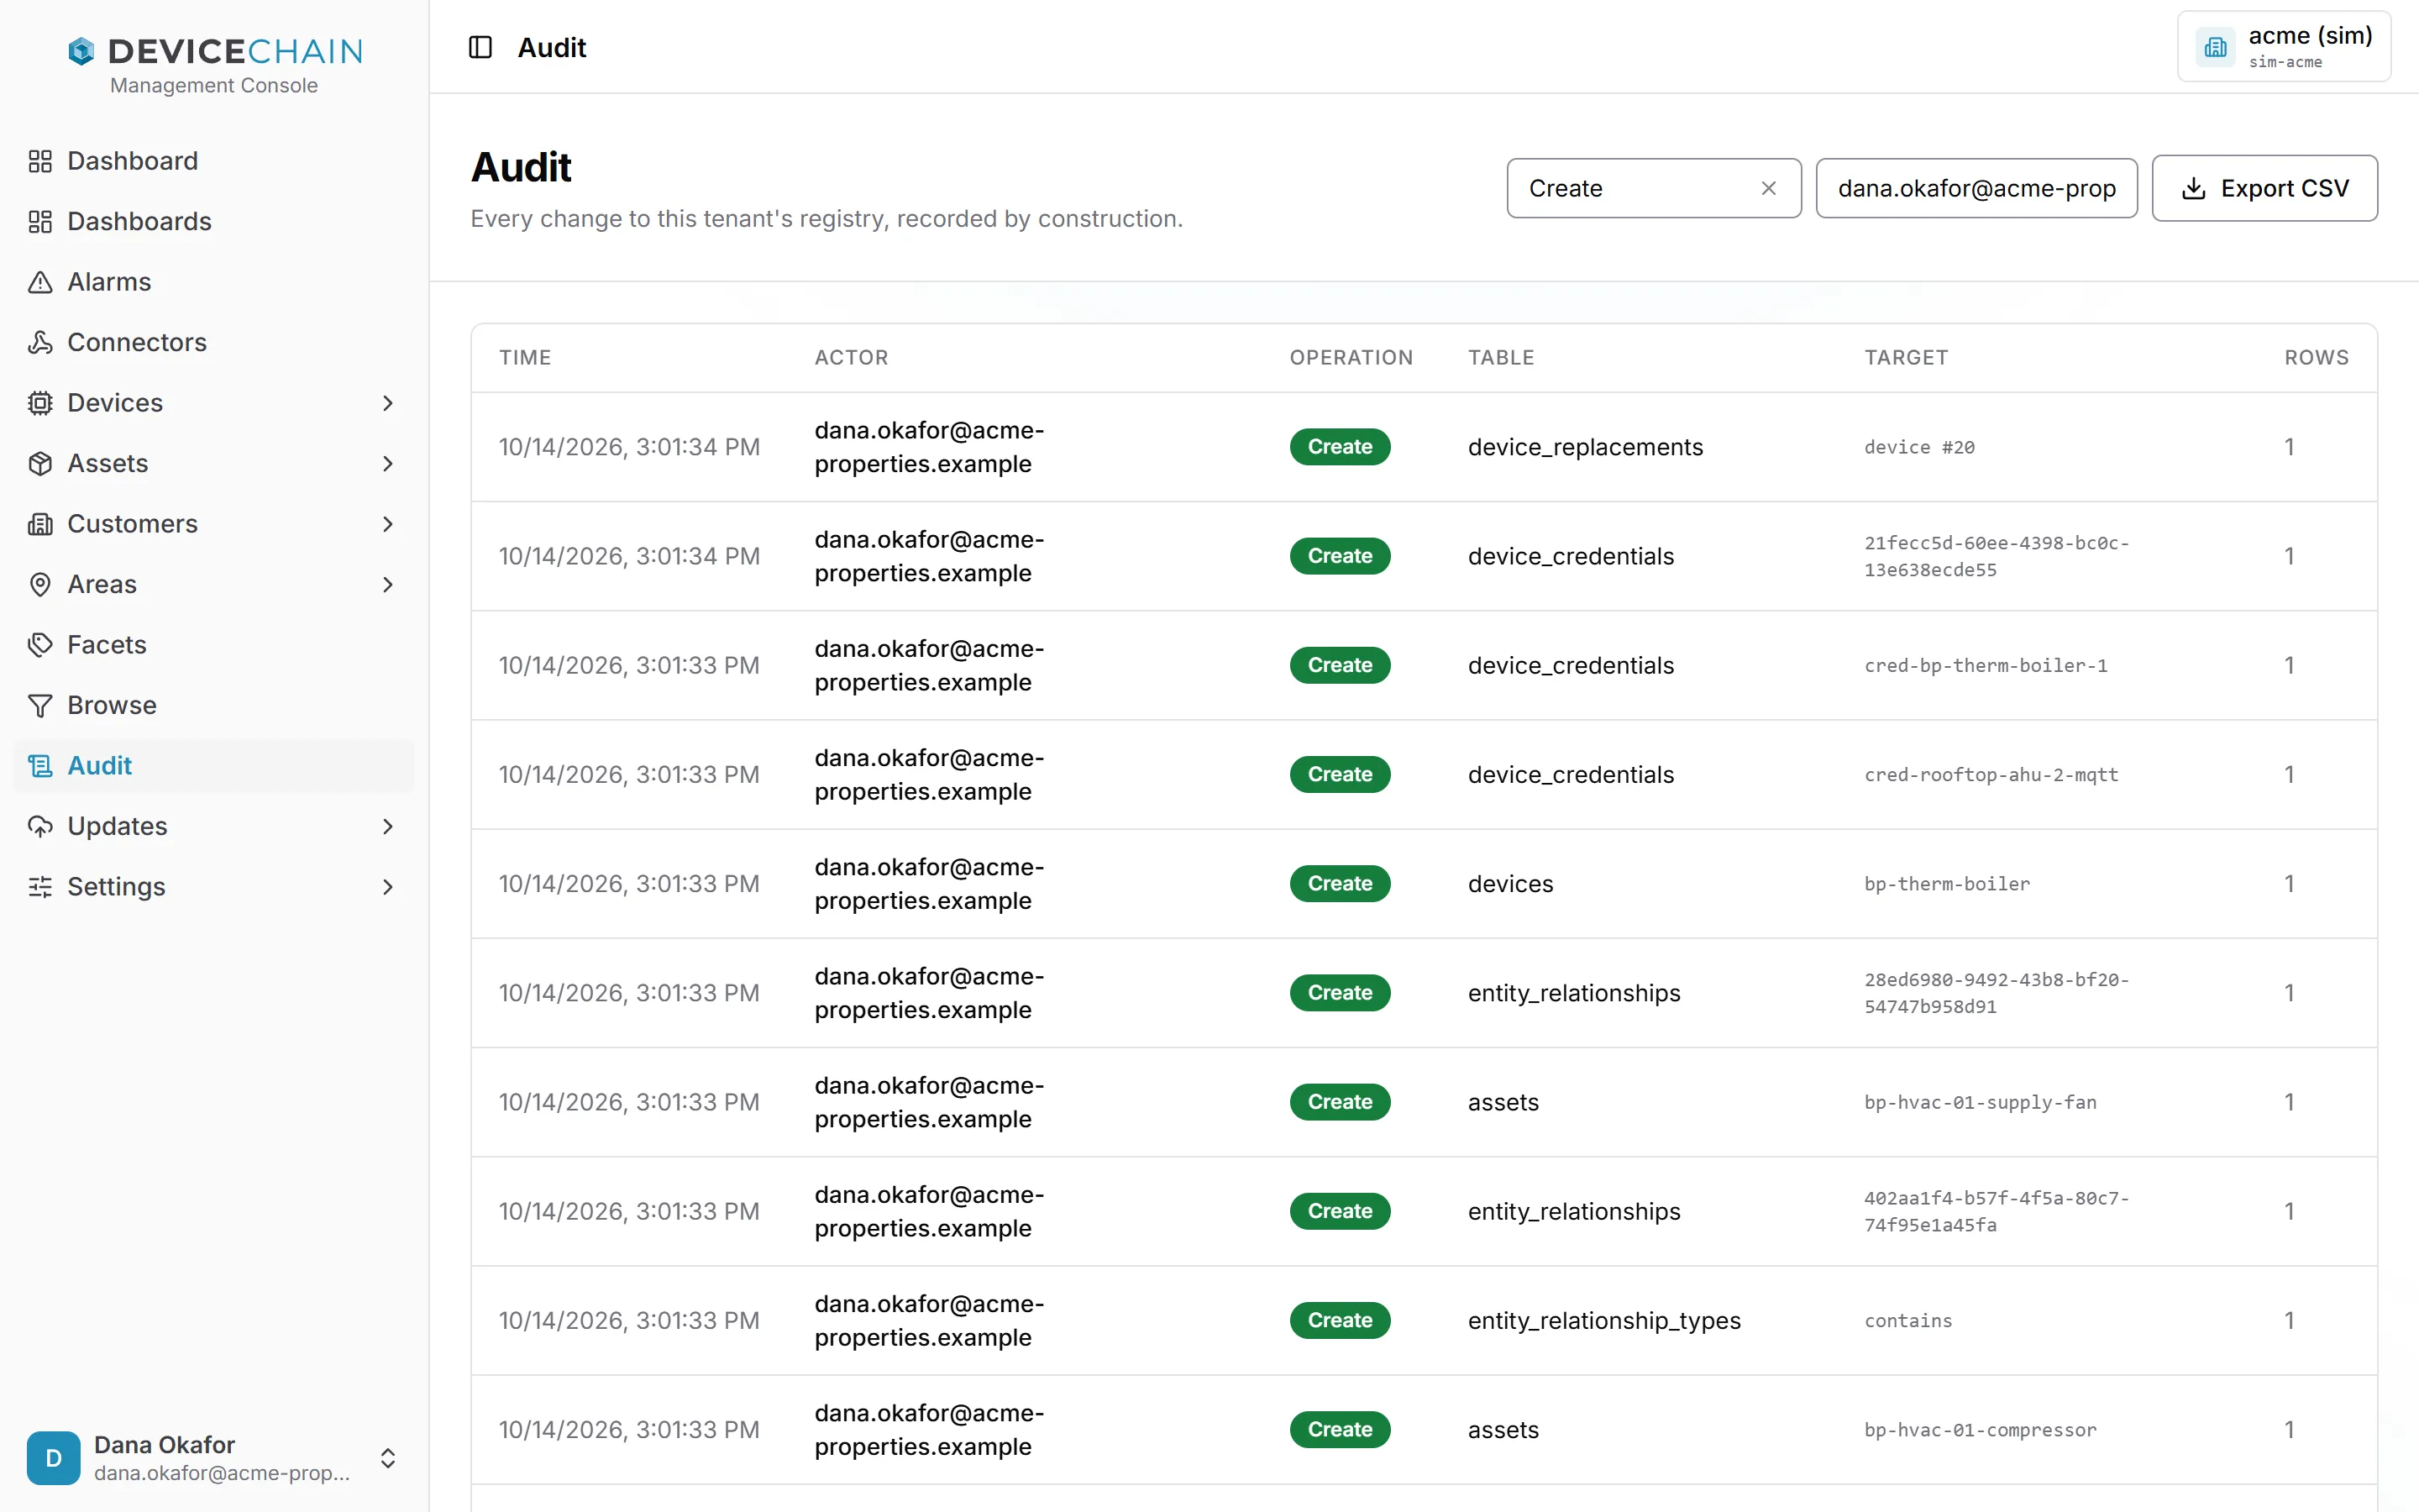Click the TIME column header

click(525, 357)
